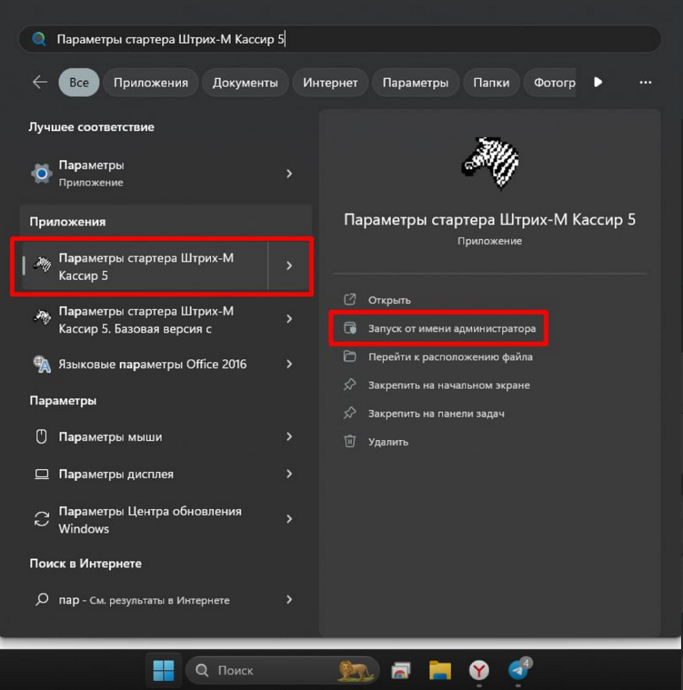Screen dimensions: 683x690
Task: Open Telegram from the taskbar
Action: tap(518, 670)
